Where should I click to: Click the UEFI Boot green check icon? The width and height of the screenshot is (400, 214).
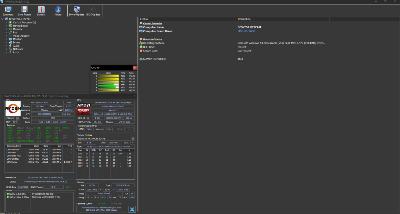pyautogui.click(x=141, y=47)
